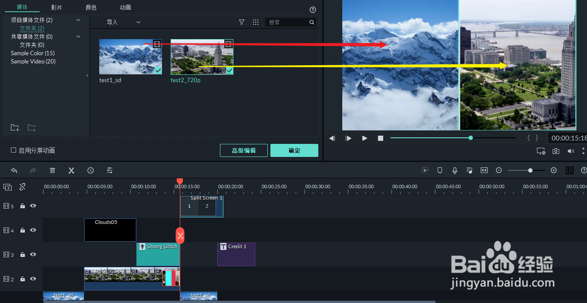
Task: Toggle visibility of track 4
Action: click(33, 230)
